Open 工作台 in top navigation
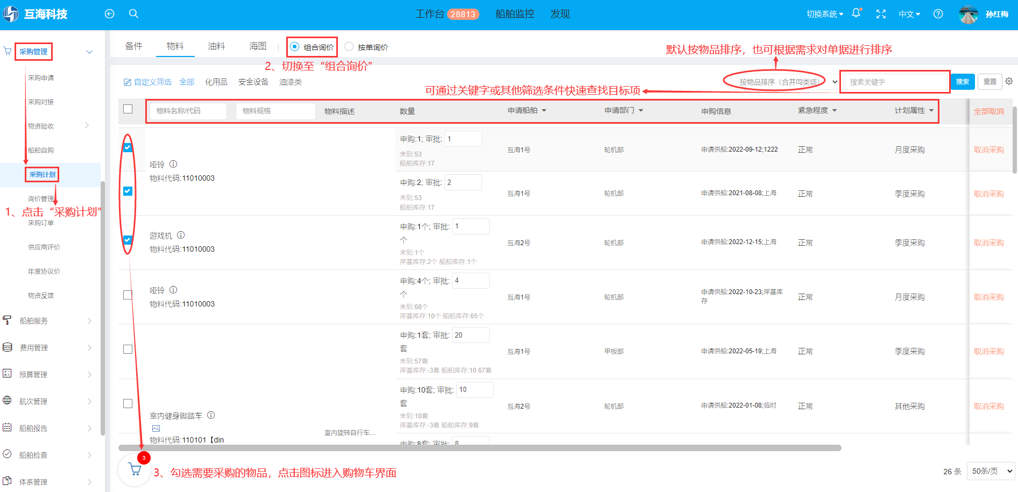The width and height of the screenshot is (1018, 492). [x=429, y=14]
